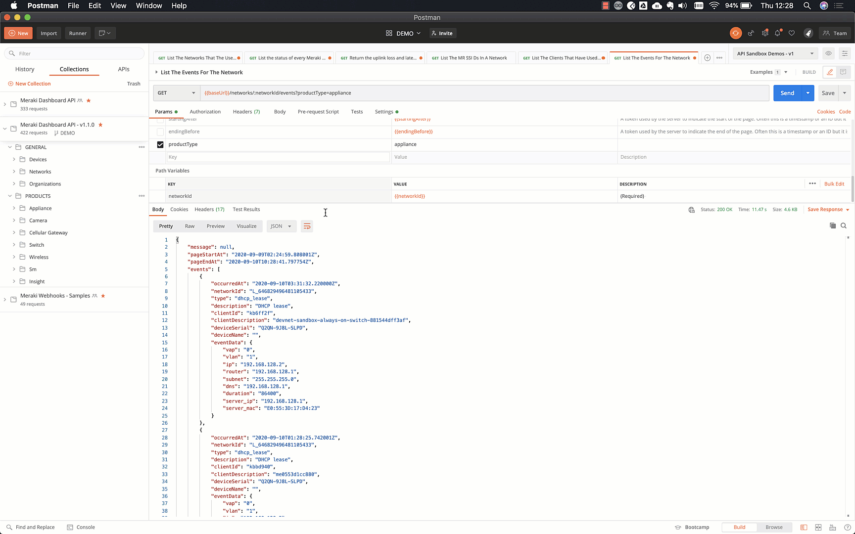Open the GET method dropdown
Viewport: 855px width, 534px height.
tap(176, 93)
